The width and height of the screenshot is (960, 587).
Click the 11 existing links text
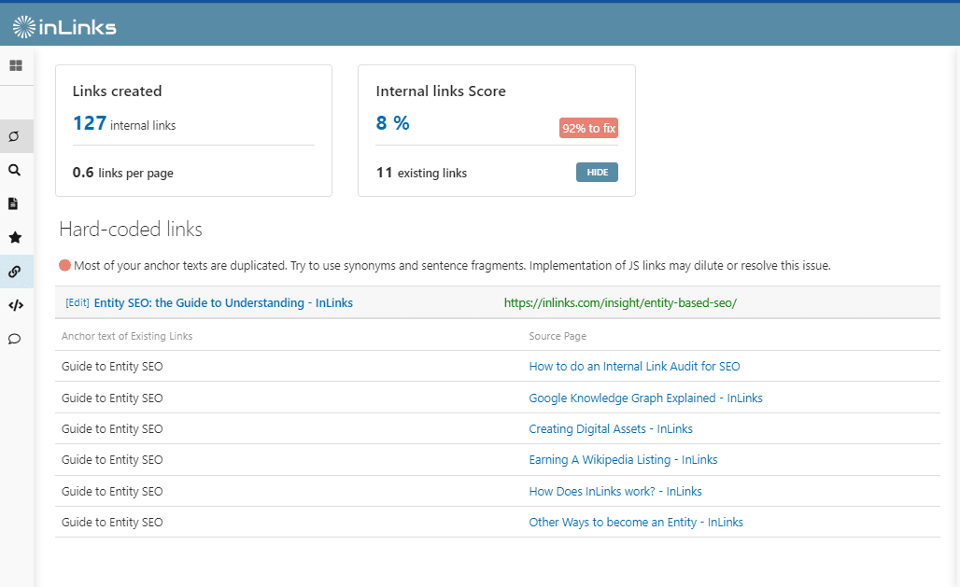[421, 173]
